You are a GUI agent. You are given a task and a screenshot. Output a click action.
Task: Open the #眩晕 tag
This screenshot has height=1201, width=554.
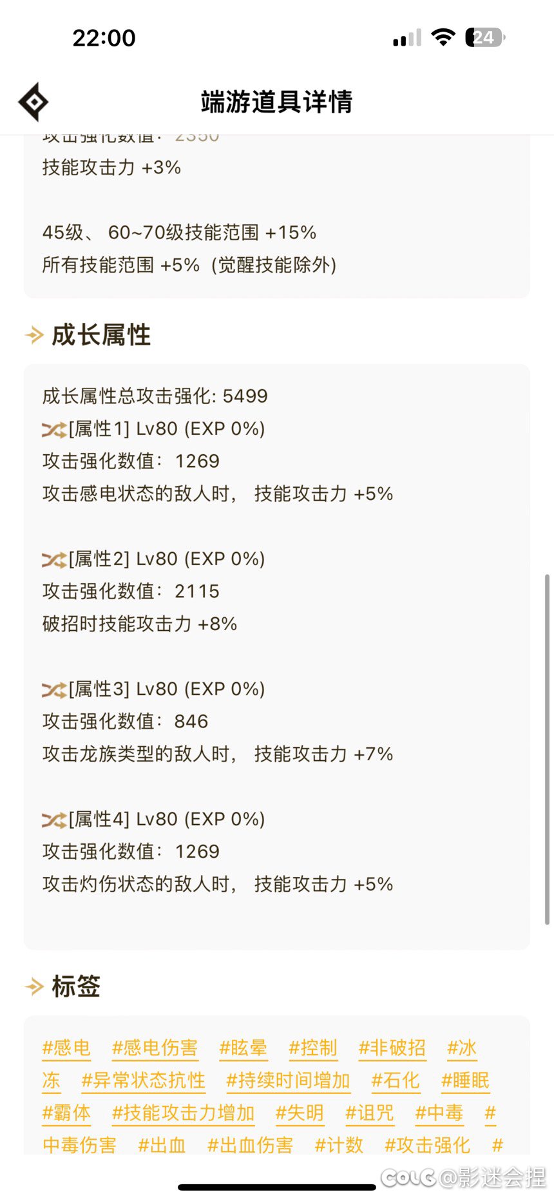[244, 1048]
